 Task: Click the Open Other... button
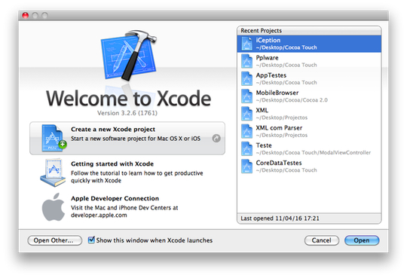point(55,240)
